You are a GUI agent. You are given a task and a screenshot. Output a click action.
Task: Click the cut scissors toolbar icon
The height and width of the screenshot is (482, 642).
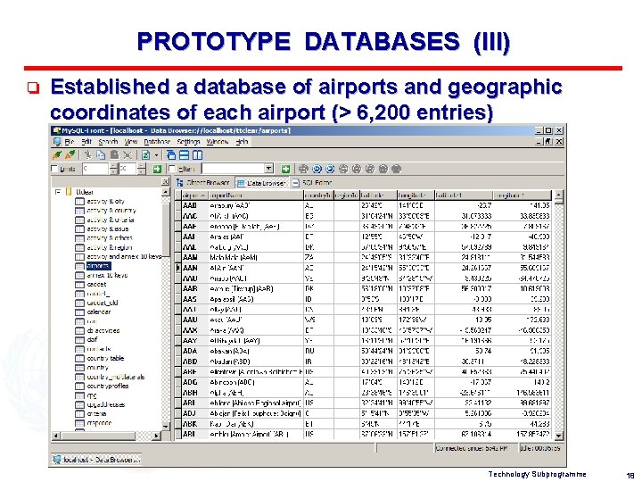pos(87,155)
